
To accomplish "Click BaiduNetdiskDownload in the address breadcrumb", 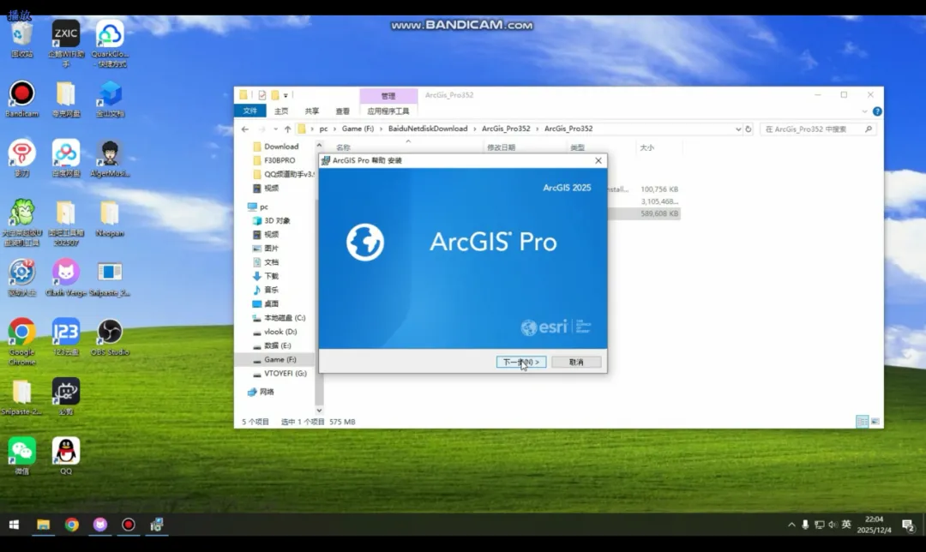I will [428, 129].
